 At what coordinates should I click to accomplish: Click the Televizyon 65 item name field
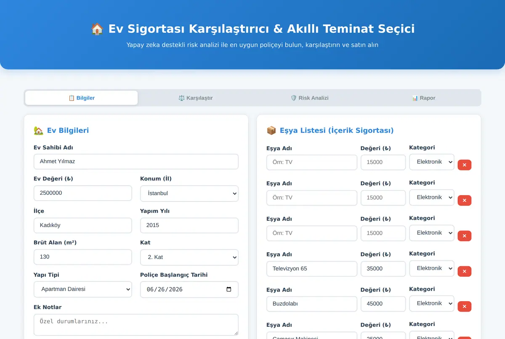(x=312, y=269)
